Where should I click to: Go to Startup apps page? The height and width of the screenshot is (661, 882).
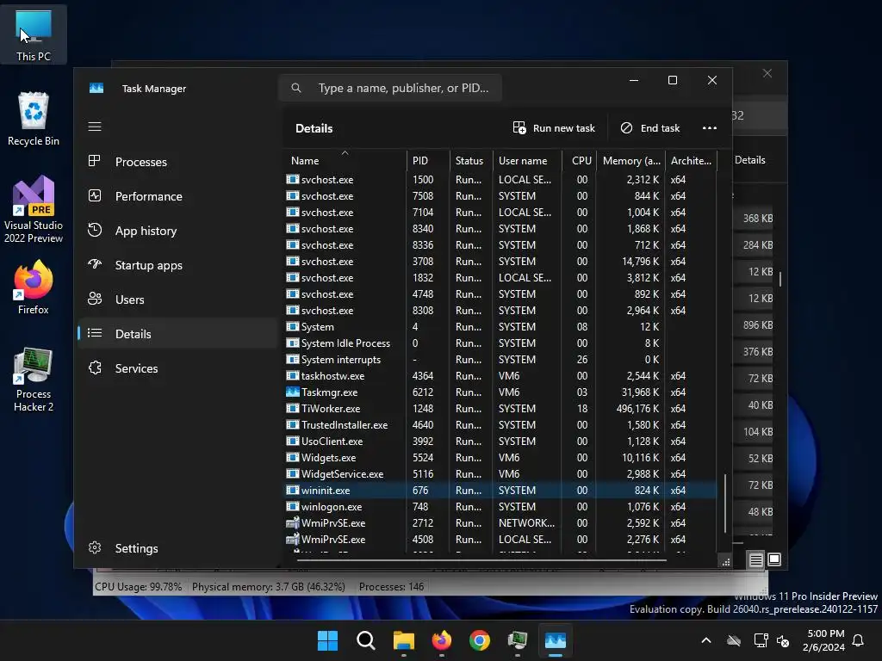pos(177,265)
